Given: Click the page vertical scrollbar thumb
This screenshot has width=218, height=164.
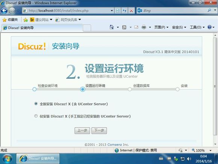Looking at the screenshot, I should [215, 86].
